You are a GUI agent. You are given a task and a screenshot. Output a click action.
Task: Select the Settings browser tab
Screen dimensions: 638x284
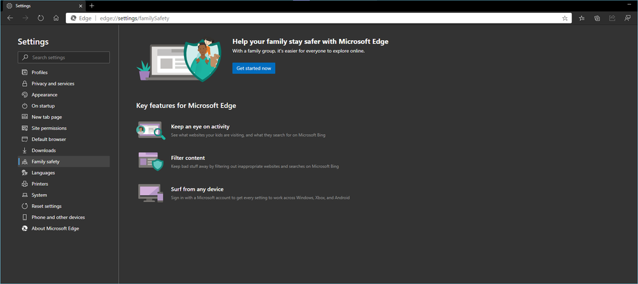pos(44,6)
